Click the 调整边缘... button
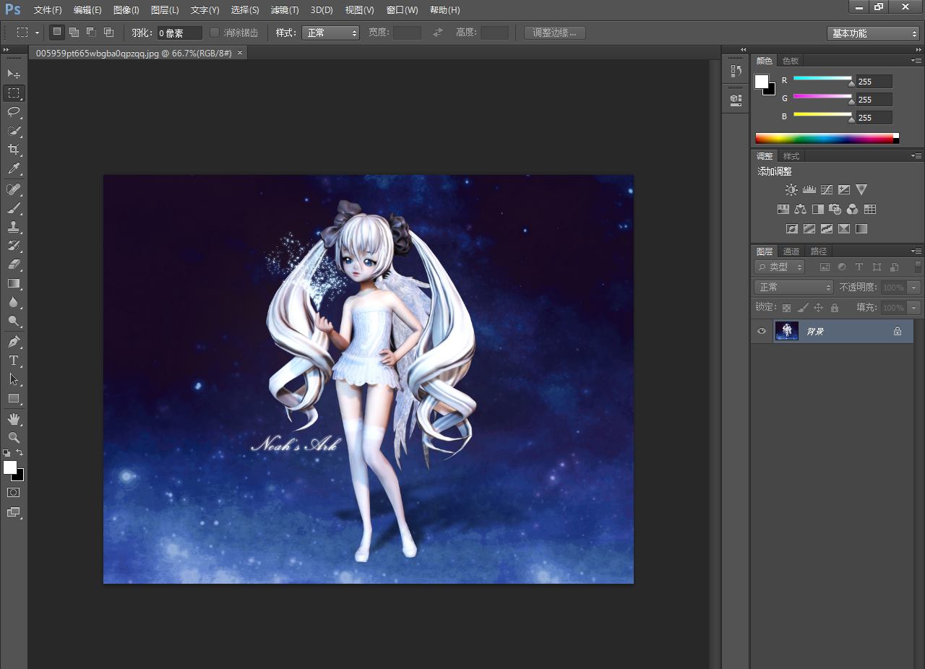The width and height of the screenshot is (925, 669). pyautogui.click(x=555, y=33)
